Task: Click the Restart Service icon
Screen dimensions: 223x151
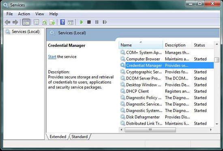Action: (x=105, y=22)
